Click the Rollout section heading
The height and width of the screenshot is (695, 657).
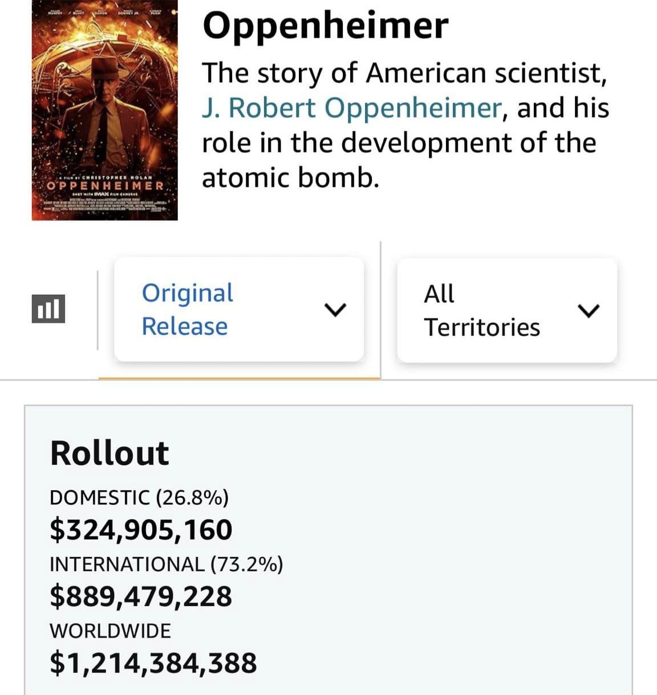[109, 453]
